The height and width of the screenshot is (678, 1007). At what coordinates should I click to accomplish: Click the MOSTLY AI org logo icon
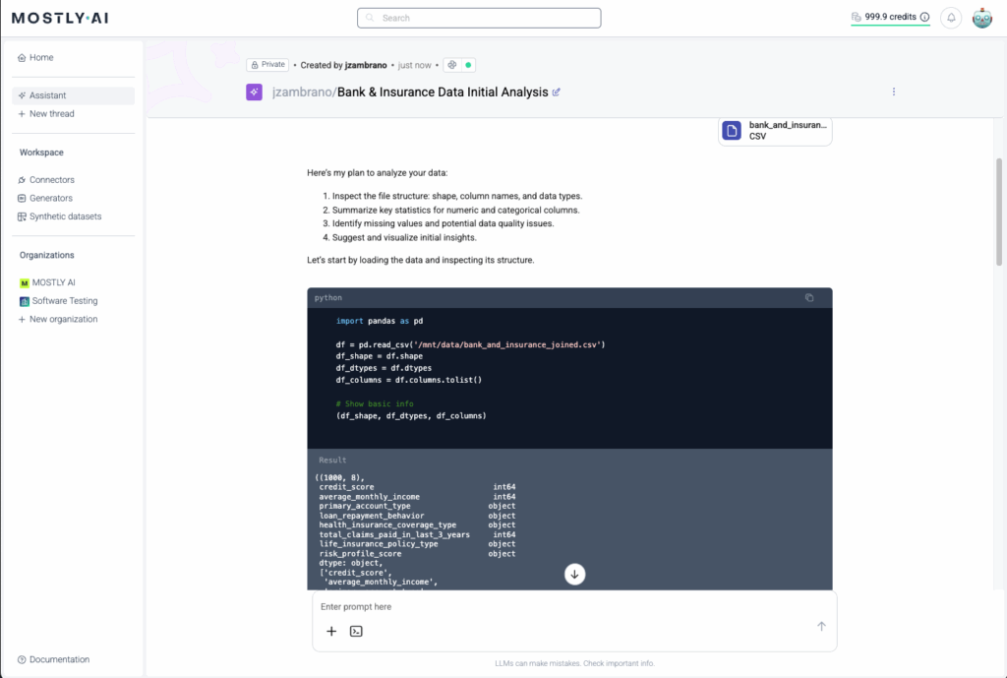[x=25, y=282]
